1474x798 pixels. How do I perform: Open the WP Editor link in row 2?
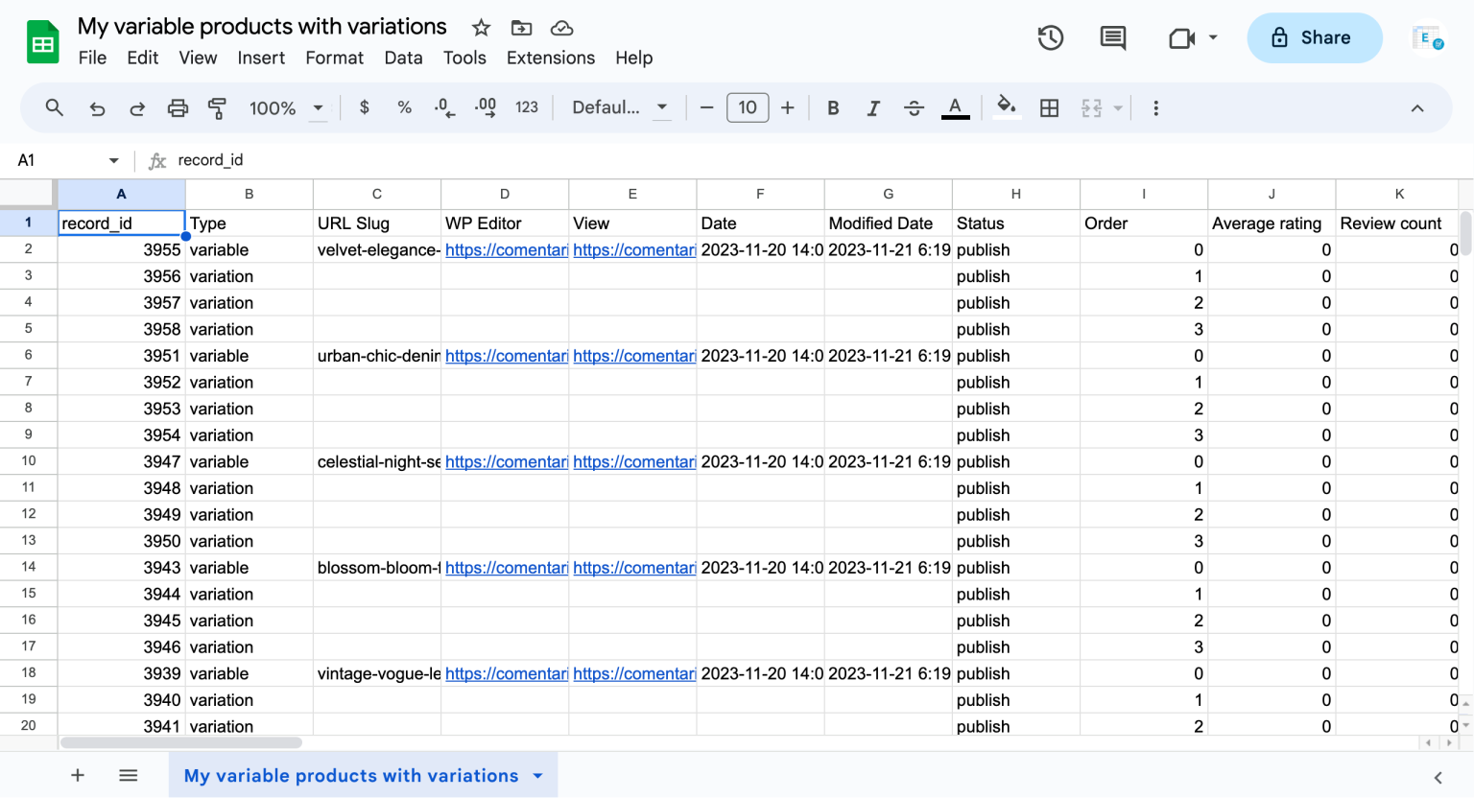click(507, 249)
